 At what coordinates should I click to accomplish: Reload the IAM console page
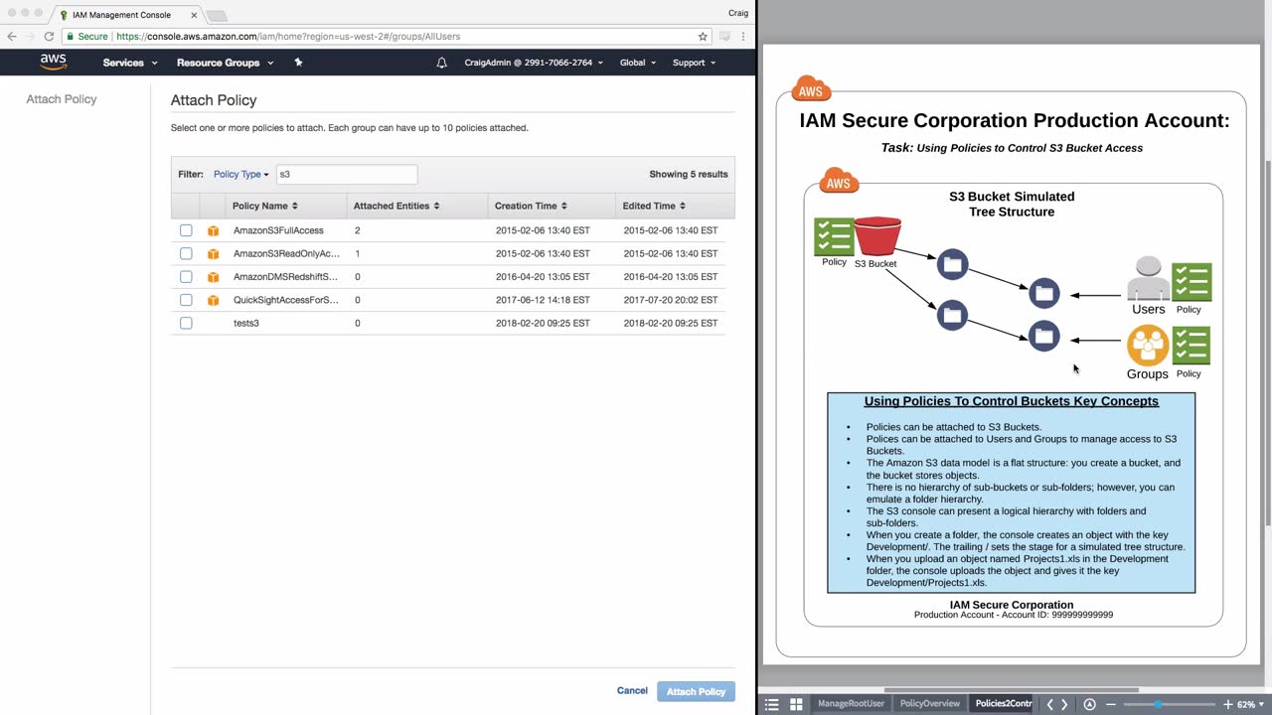pyautogui.click(x=48, y=37)
